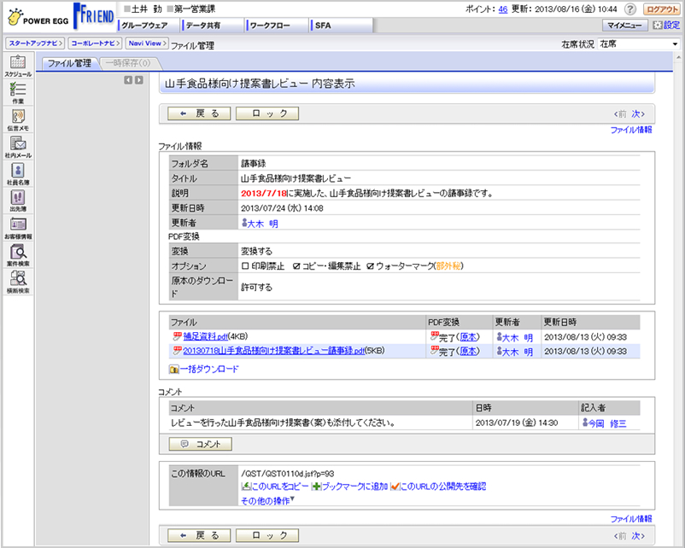Image resolution: width=685 pixels, height=548 pixels.
Task: Click PDF icon beside 補足資料.pdf
Action: coord(177,336)
